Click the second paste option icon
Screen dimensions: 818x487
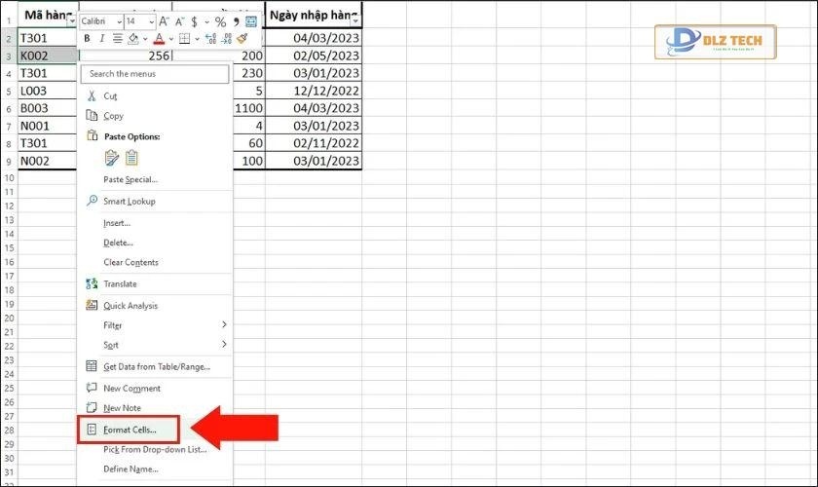(131, 157)
